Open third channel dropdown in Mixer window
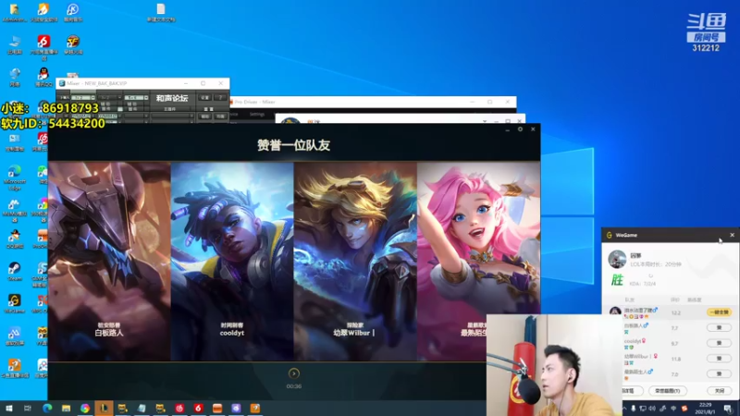Viewport: 740px width, 416px height. point(136,98)
